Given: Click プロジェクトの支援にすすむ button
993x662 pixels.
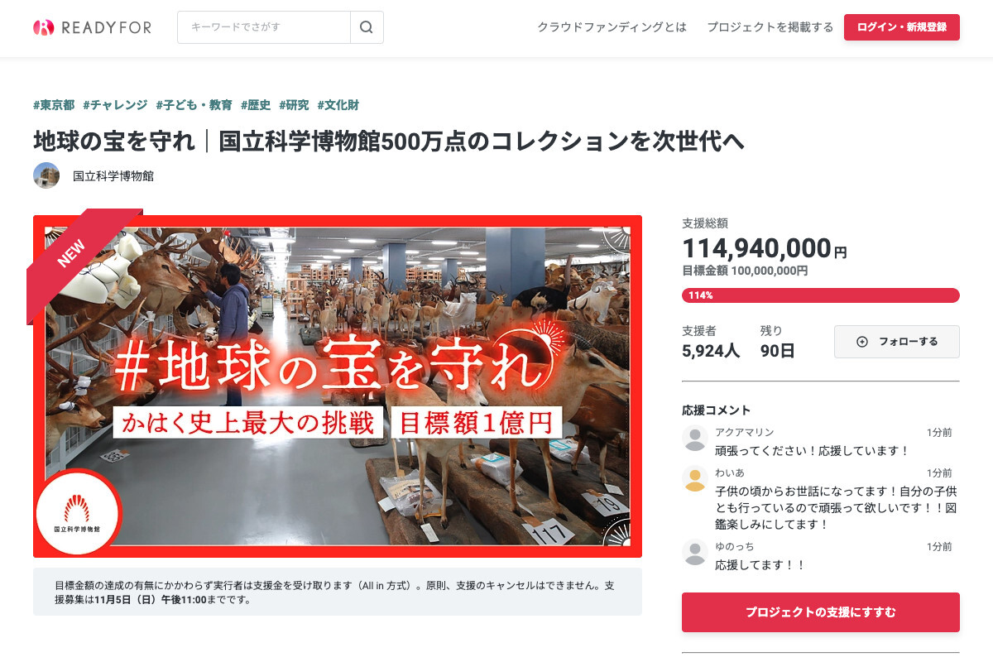Looking at the screenshot, I should pos(821,612).
